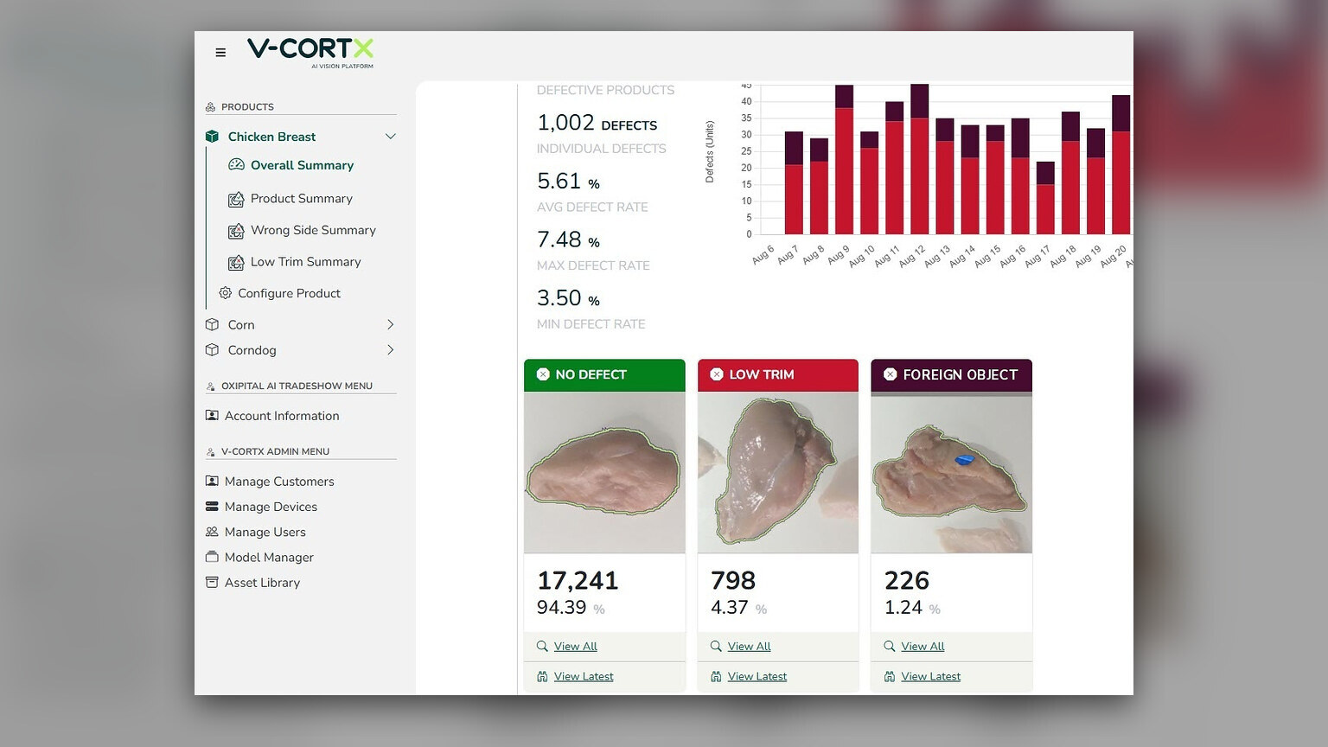This screenshot has height=747, width=1328.
Task: Open the Low Trim chicken thumbnail
Action: click(x=778, y=472)
